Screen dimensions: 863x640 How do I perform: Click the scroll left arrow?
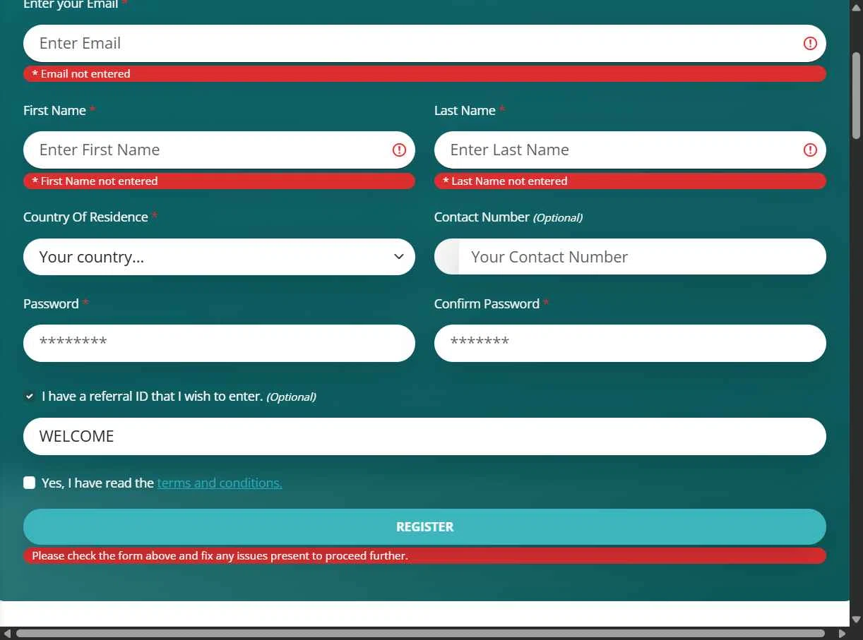[x=6, y=634]
